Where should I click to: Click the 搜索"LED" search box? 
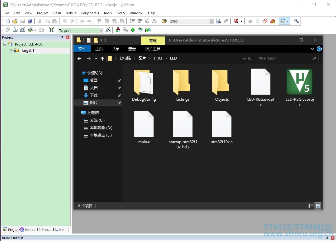tap(287, 58)
